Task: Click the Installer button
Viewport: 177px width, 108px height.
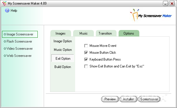Action: point(128,99)
